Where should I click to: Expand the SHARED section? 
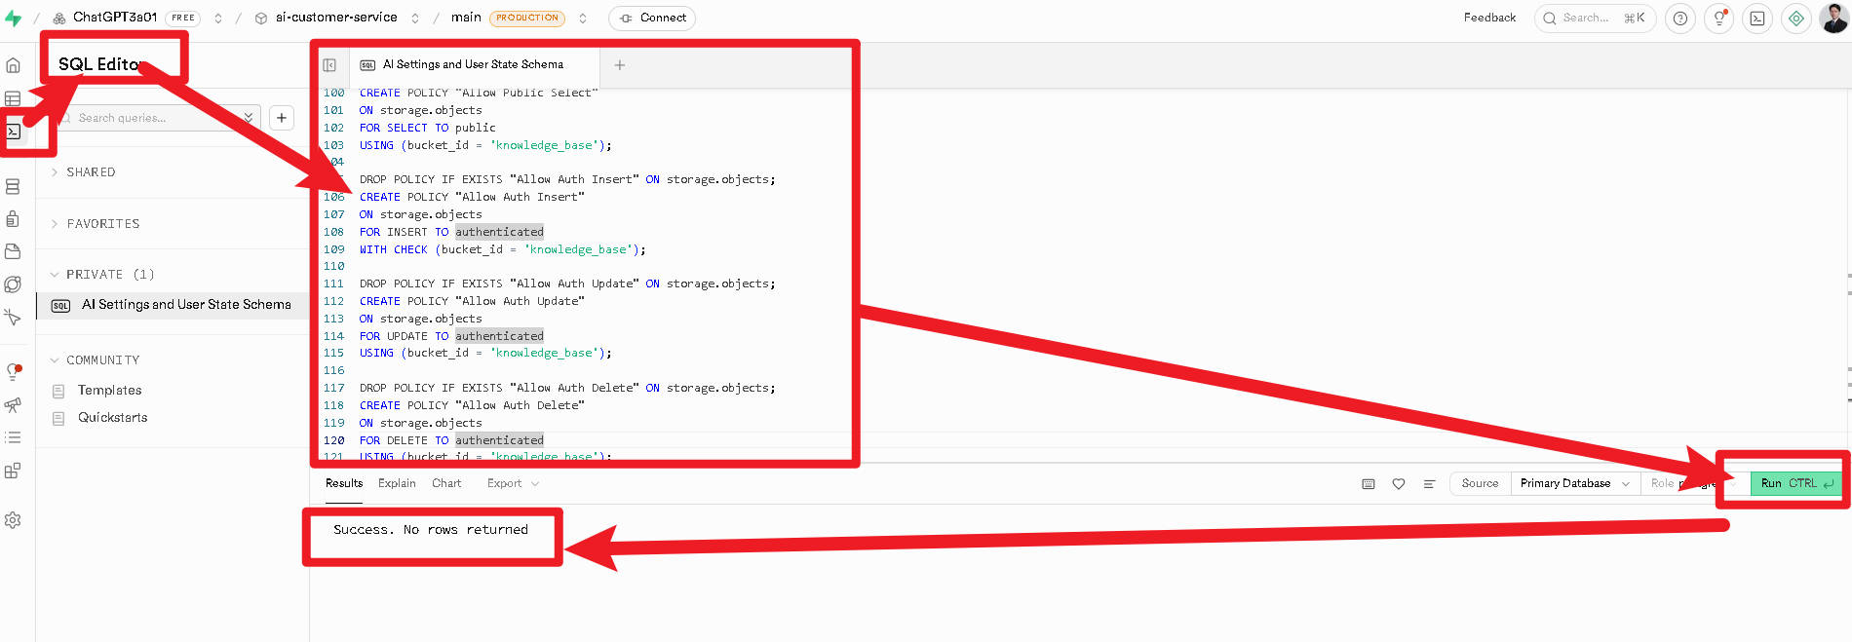pos(91,172)
